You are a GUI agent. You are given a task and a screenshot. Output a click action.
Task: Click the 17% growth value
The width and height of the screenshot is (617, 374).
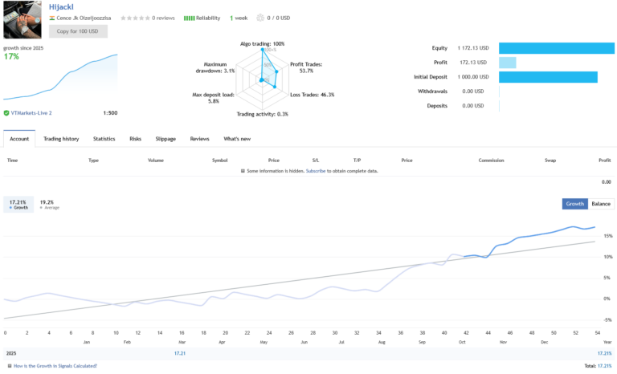tap(11, 57)
